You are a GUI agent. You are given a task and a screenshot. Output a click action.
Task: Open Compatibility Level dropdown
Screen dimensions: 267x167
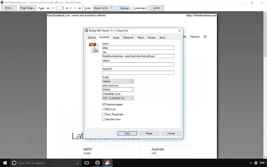pyautogui.click(x=118, y=98)
